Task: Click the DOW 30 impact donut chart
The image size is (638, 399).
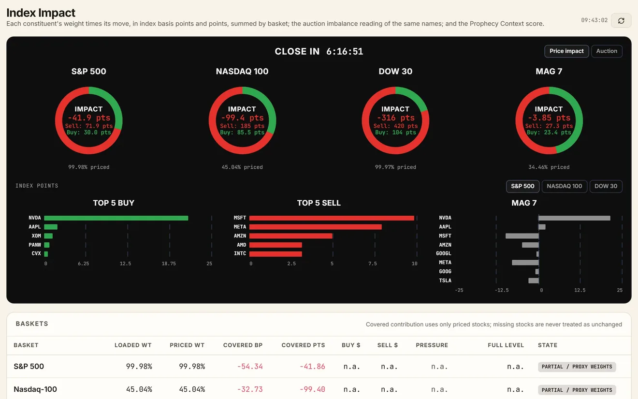Action: [x=395, y=120]
